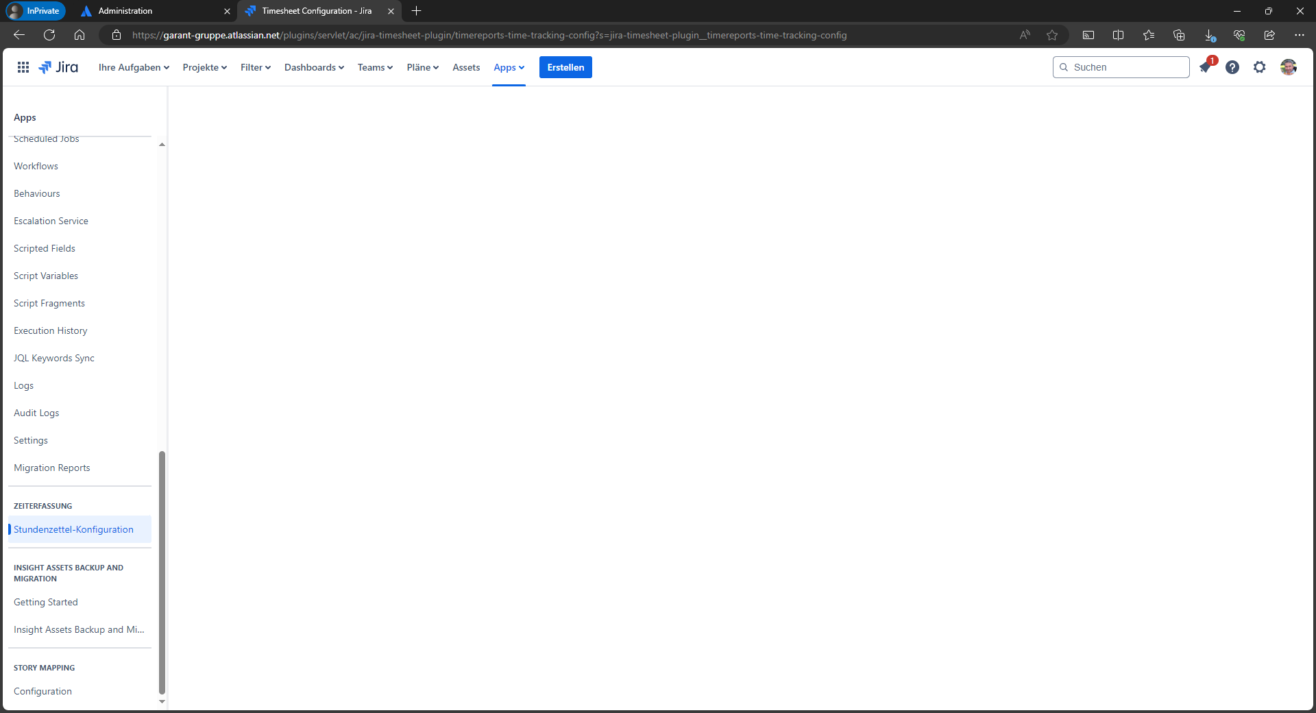
Task: Open the help question mark icon
Action: (1232, 67)
